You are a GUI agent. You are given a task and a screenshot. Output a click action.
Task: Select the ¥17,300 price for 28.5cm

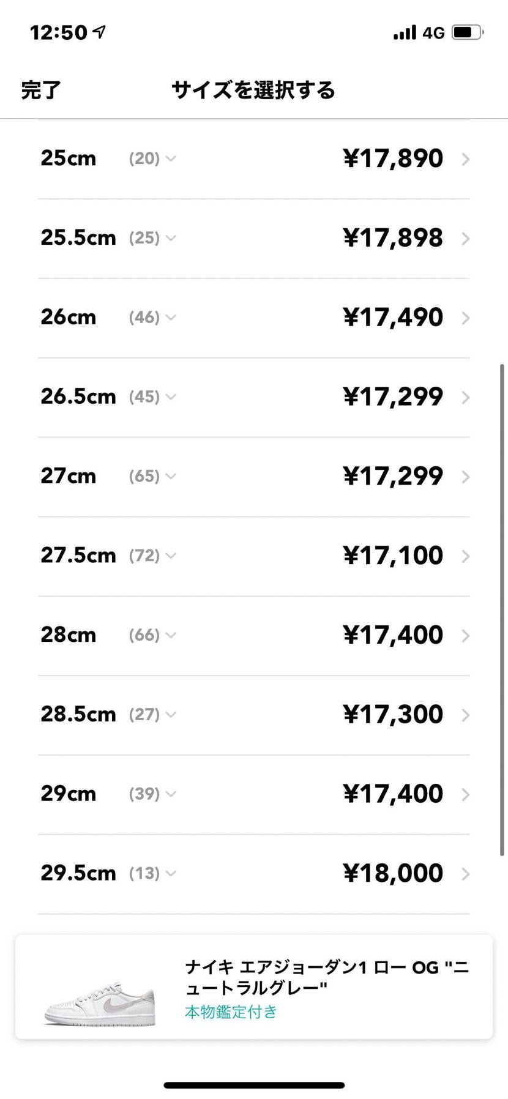393,714
